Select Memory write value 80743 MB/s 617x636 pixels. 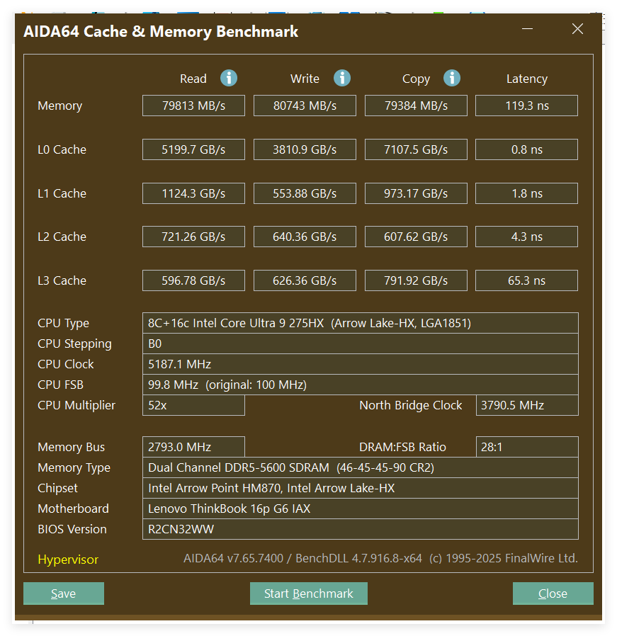[305, 106]
